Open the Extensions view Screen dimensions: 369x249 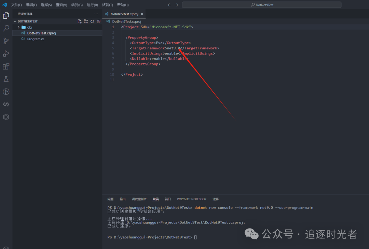pyautogui.click(x=6, y=66)
